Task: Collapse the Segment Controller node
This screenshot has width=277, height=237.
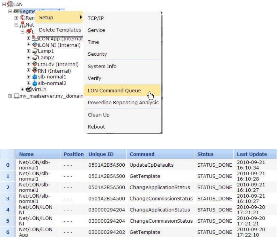Action: pyautogui.click(x=10, y=11)
